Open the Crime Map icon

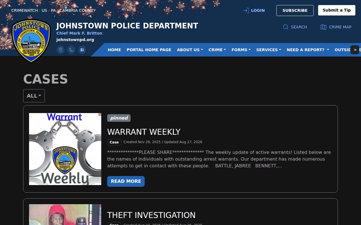tap(323, 27)
